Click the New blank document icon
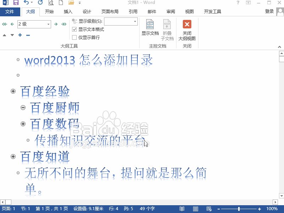This screenshot has height=213, width=284. click(x=61, y=2)
